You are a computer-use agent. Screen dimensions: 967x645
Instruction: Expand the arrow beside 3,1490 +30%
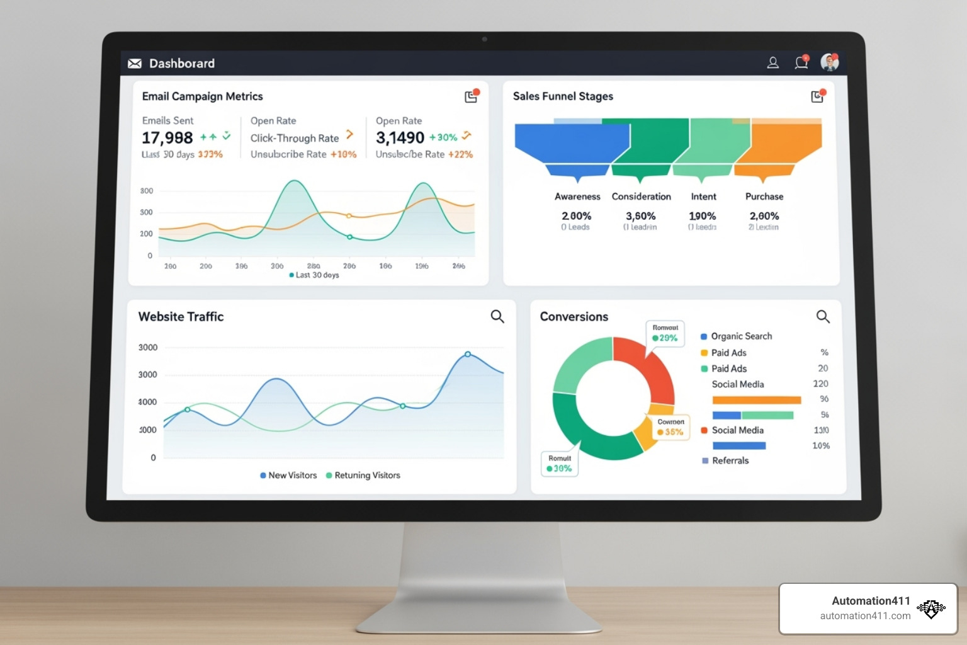pyautogui.click(x=467, y=135)
